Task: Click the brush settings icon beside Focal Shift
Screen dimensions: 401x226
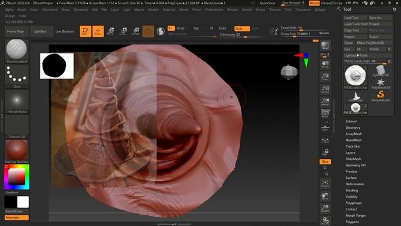Action: click(274, 31)
